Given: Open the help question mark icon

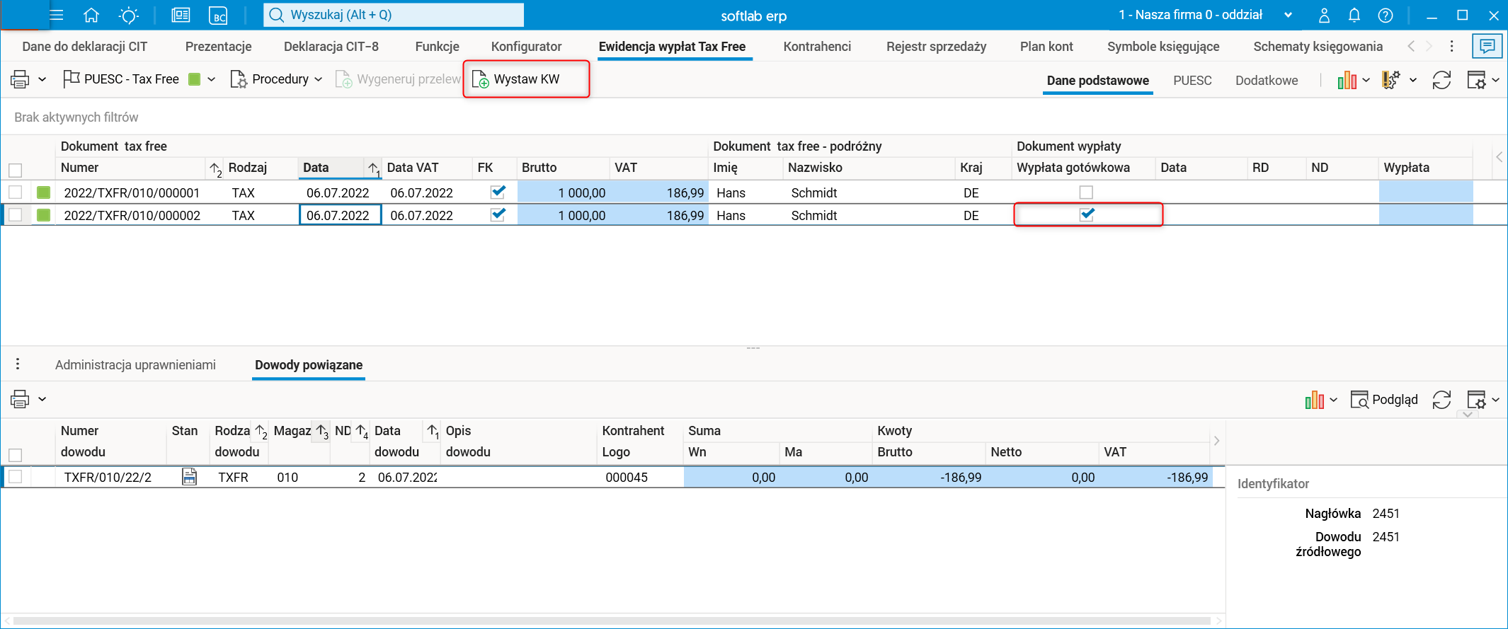Looking at the screenshot, I should coord(1386,15).
